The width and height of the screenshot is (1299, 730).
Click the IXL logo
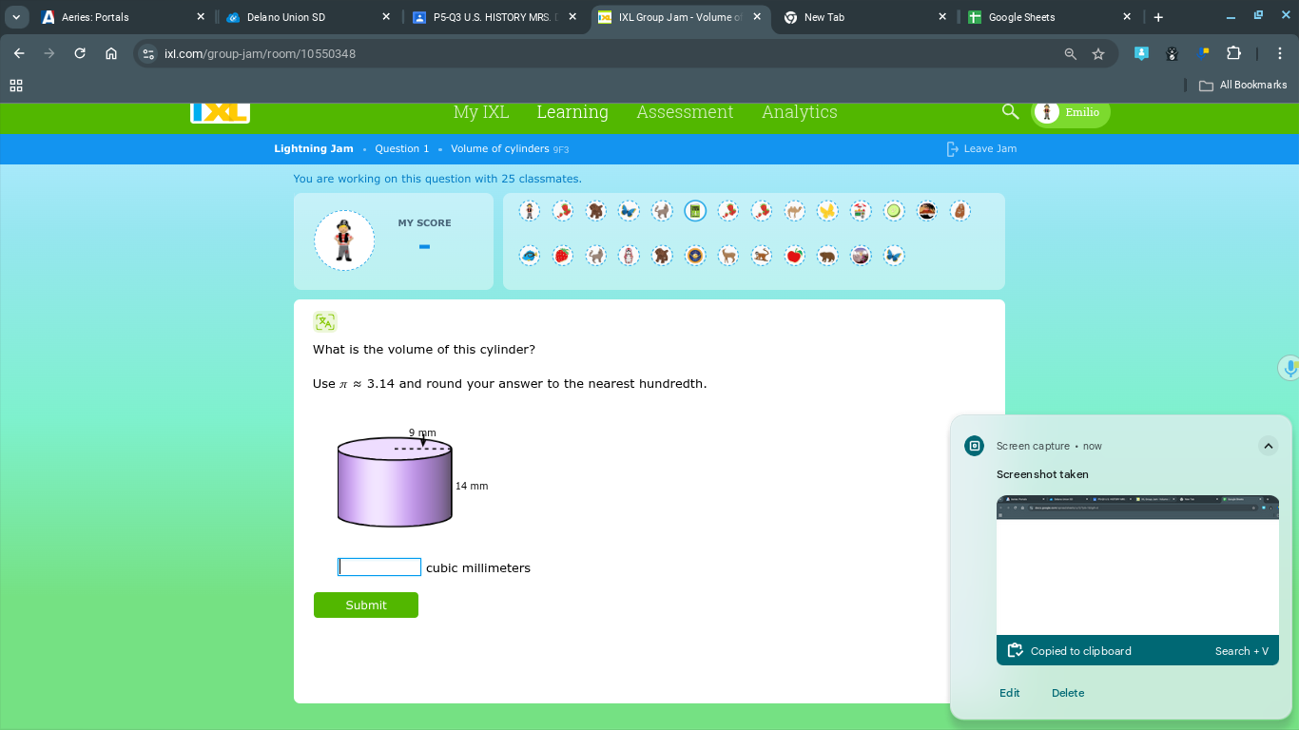click(220, 111)
